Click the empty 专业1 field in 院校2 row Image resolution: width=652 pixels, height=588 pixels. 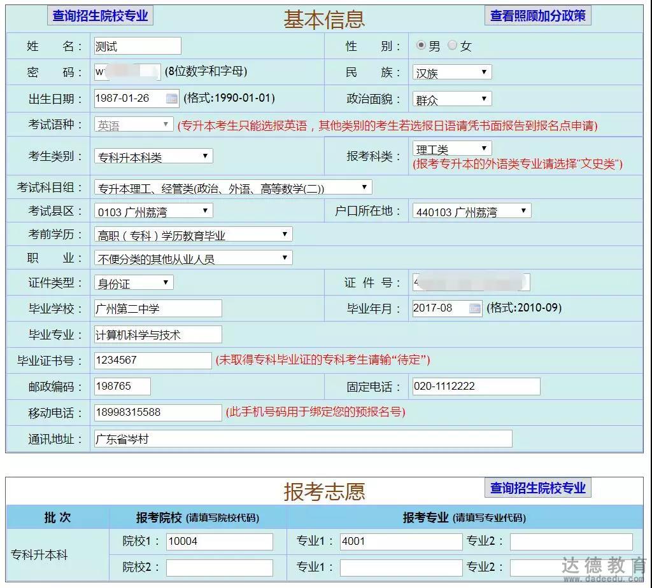401,568
